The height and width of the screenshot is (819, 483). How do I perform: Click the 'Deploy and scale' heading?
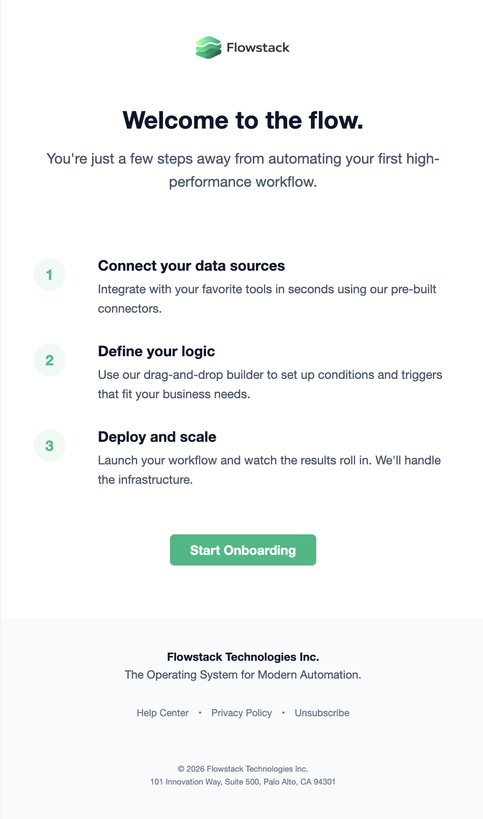[x=157, y=437]
